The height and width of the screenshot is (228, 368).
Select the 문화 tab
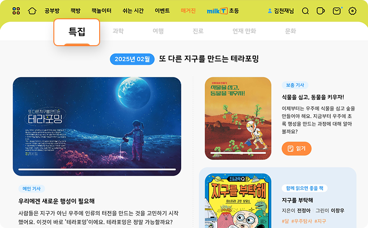pyautogui.click(x=290, y=31)
